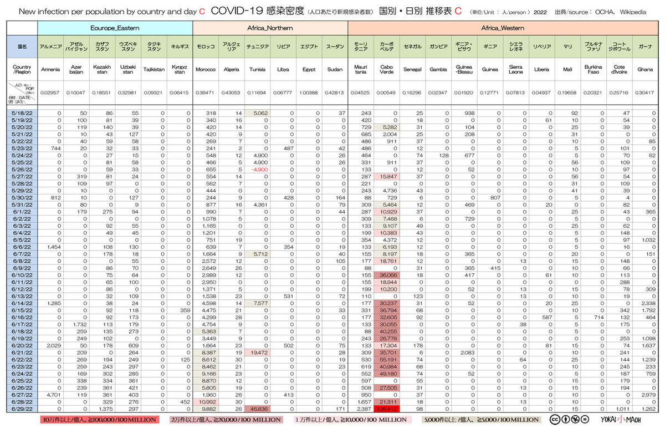The image size is (665, 429).
Task: Select the Uzbeki stan column header
Action: 128,70
